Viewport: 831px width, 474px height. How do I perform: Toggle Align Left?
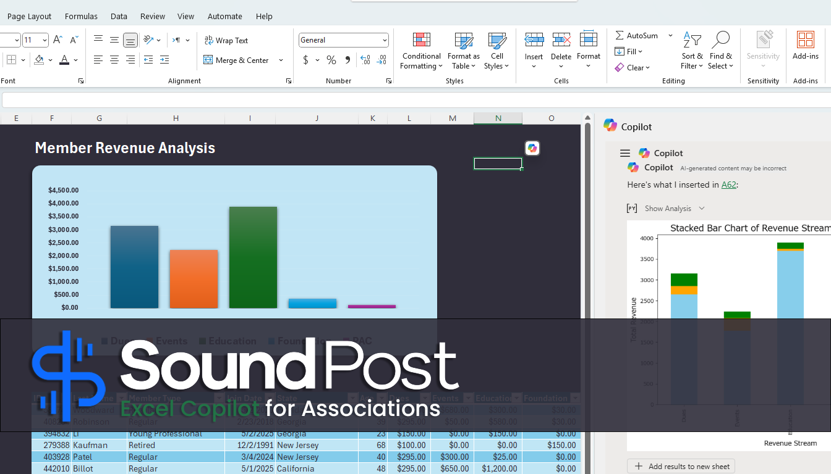[x=98, y=60]
